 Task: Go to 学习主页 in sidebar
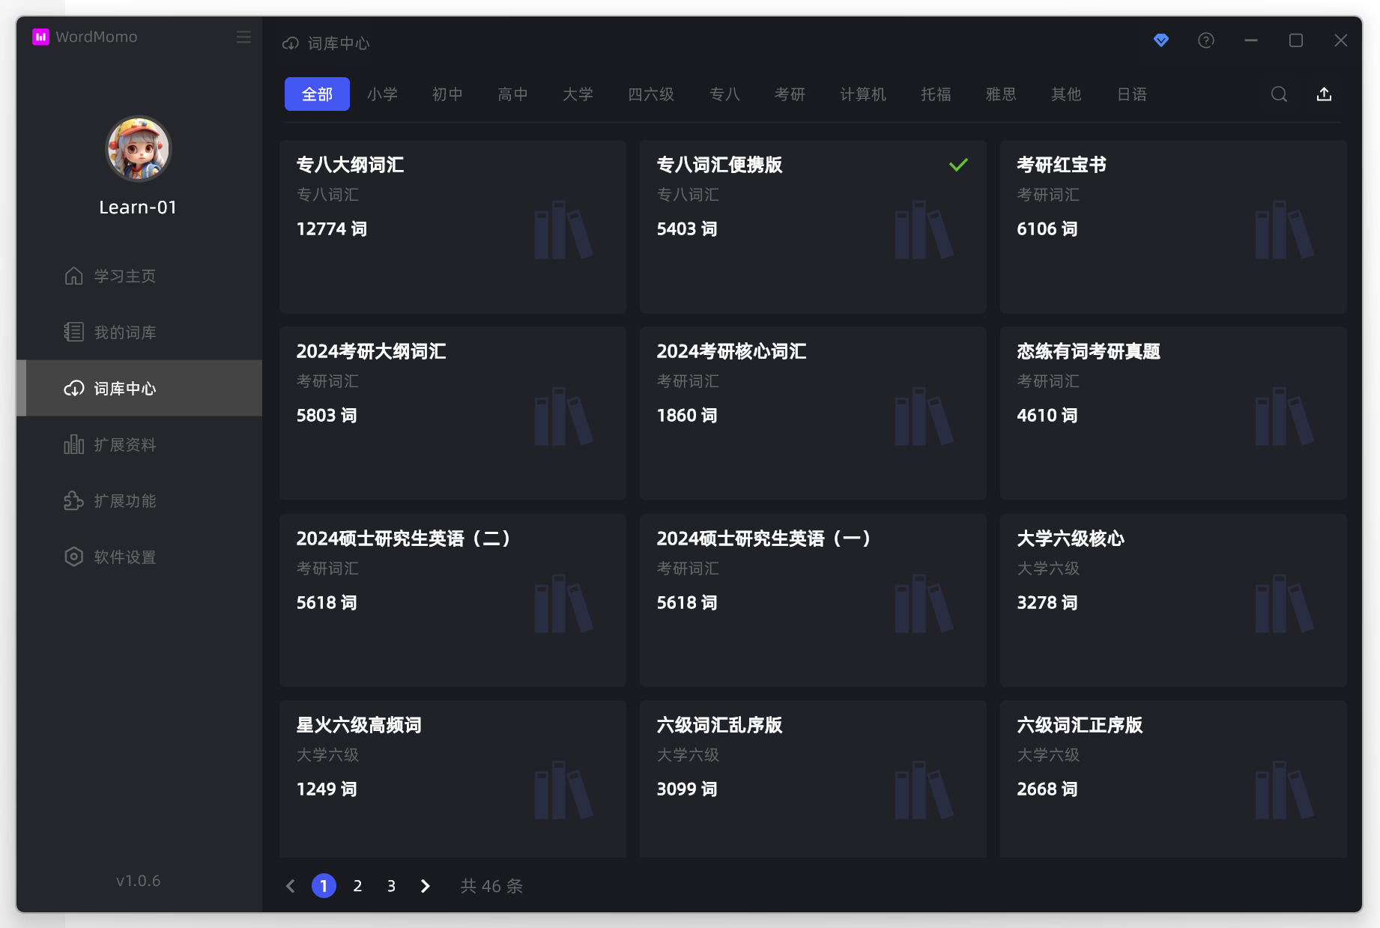click(124, 276)
